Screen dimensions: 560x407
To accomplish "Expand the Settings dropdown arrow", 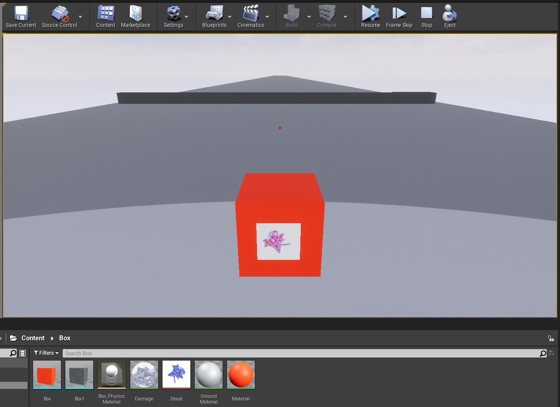I will tap(186, 17).
